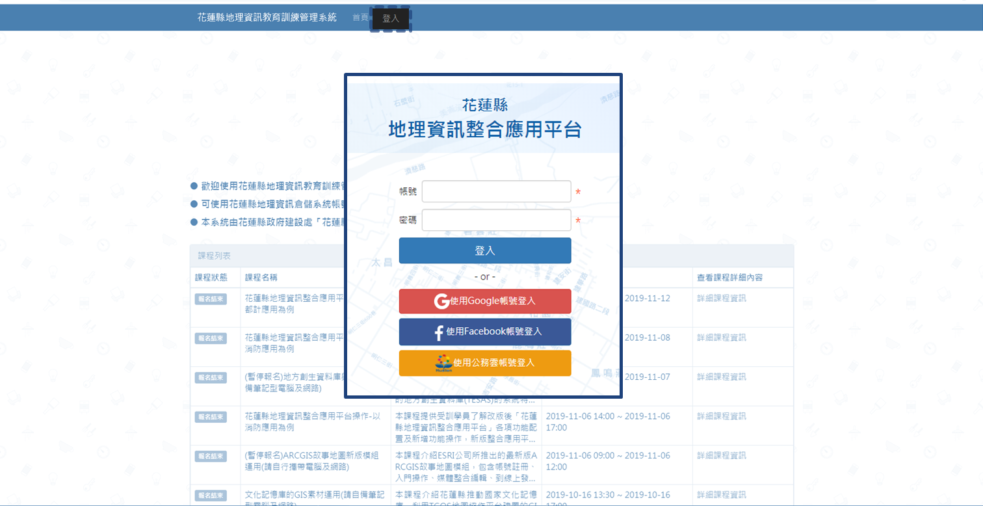Open 詳細課程資訊 for the 2019-11-12 course
Image resolution: width=983 pixels, height=506 pixels.
click(x=721, y=299)
